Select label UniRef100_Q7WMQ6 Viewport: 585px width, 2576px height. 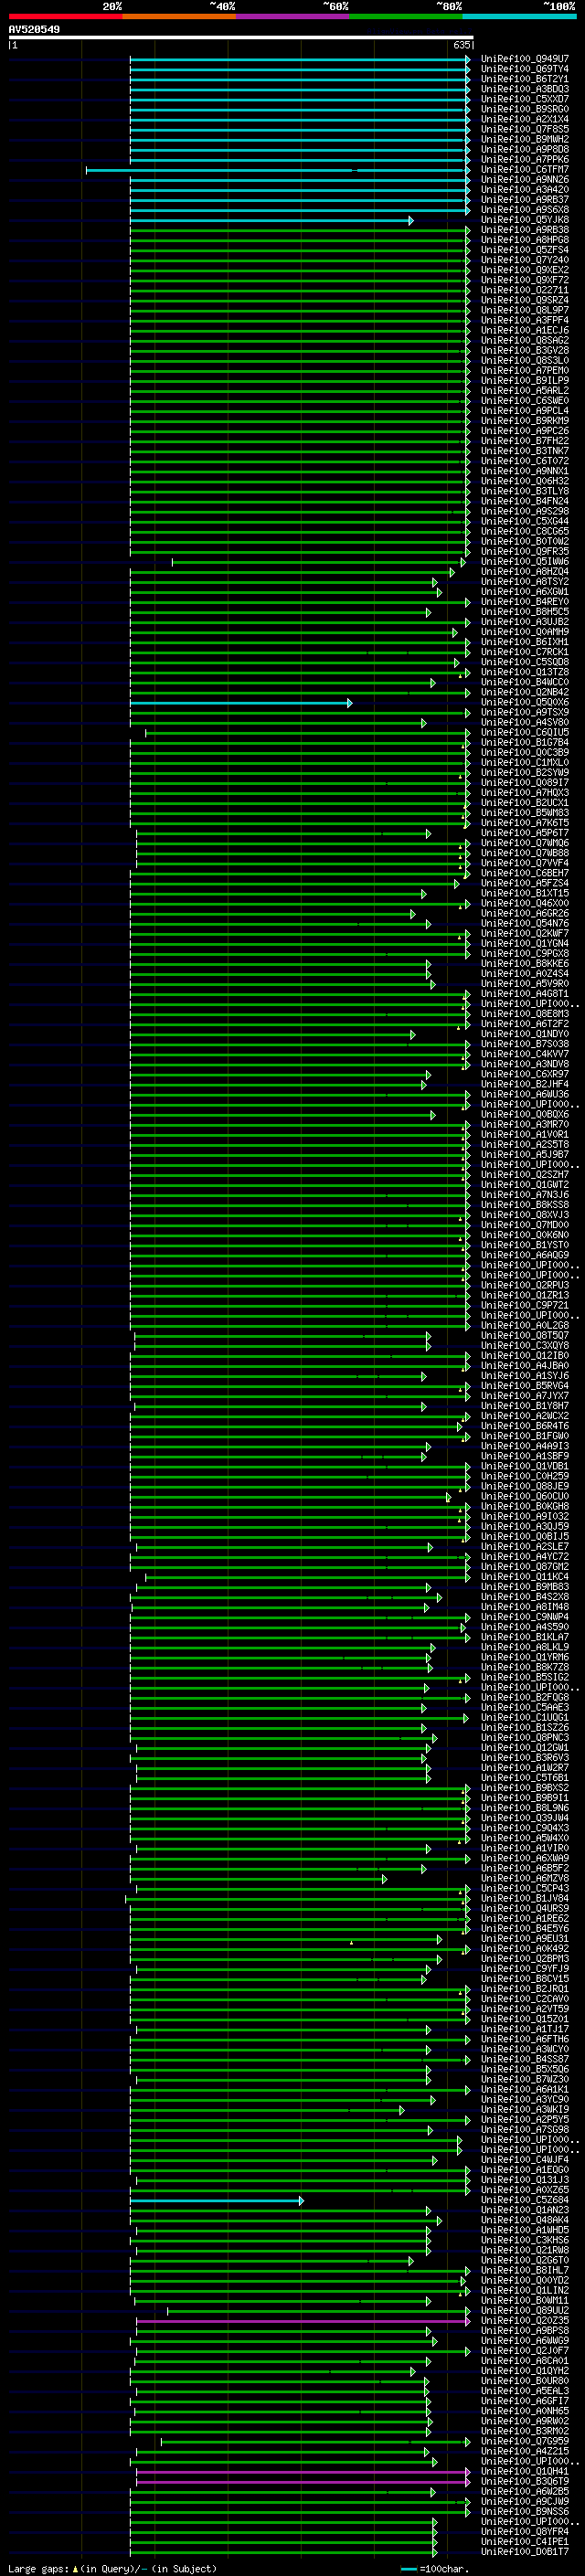coord(525,843)
